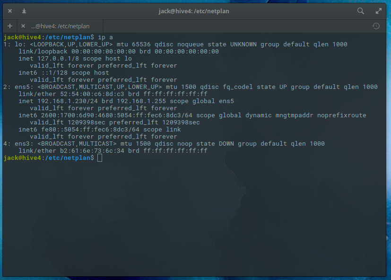Click IPv6 address 2600:1700:6d90:4680:5054:ff:fec6:8dc3/64

coord(117,115)
